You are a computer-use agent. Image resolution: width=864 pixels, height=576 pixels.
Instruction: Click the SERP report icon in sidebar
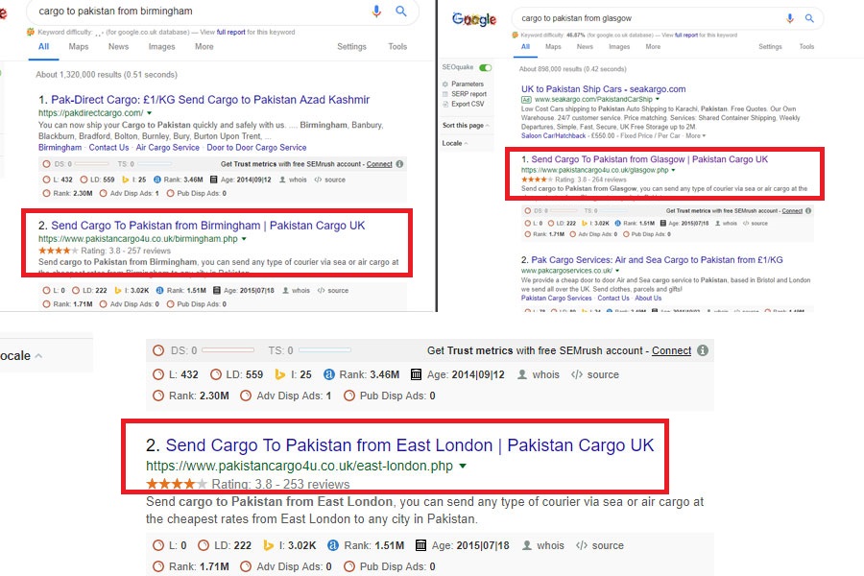coord(445,94)
